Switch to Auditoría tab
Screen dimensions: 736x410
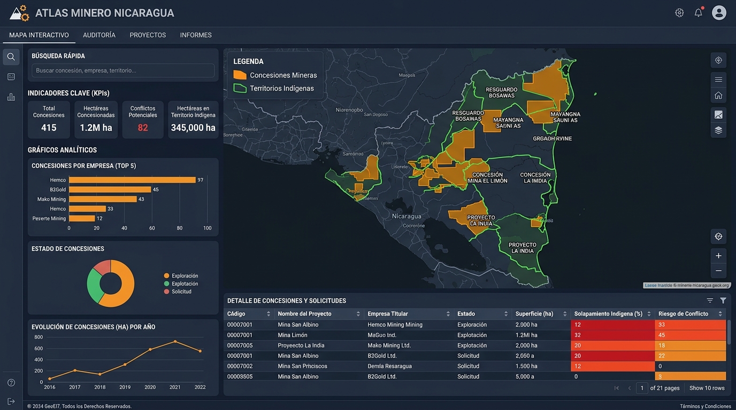[x=99, y=35]
